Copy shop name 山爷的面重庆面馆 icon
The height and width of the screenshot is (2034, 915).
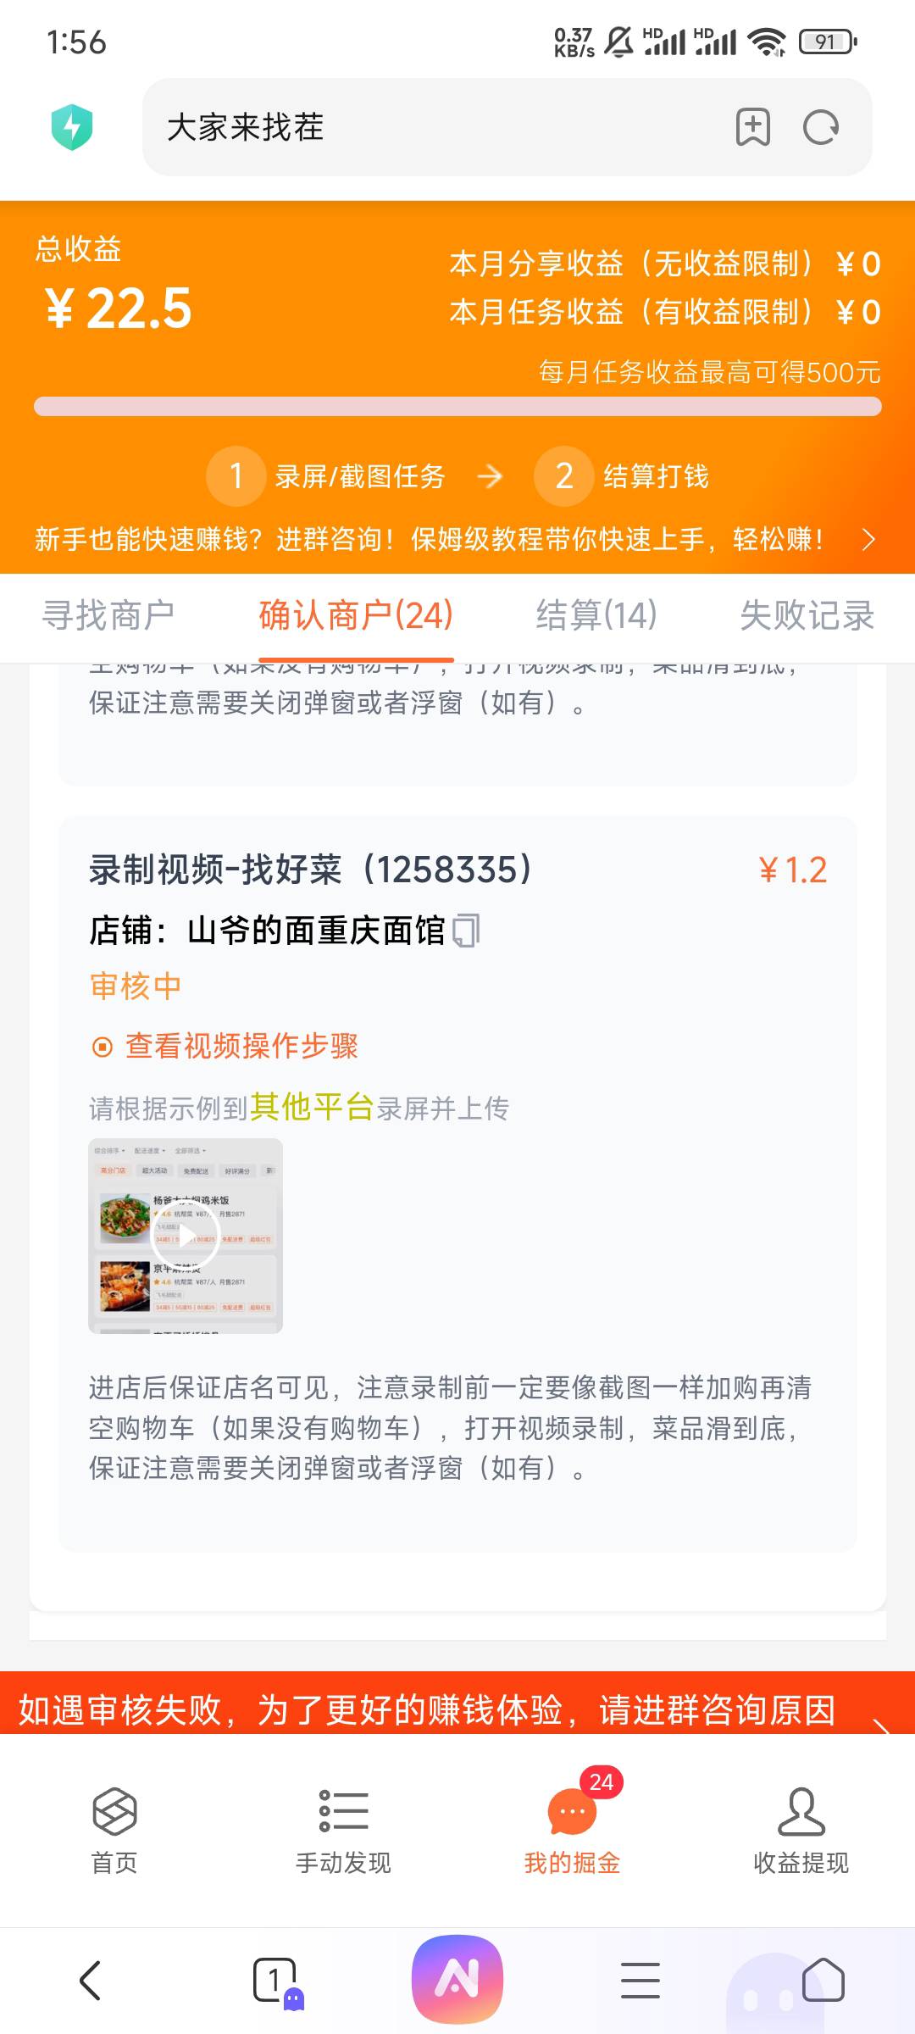(466, 930)
